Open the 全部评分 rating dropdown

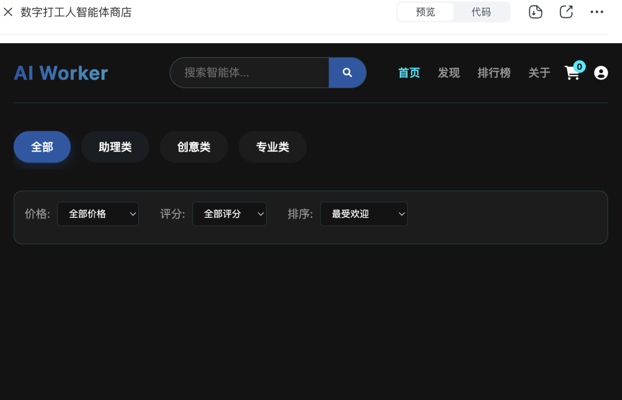coord(229,214)
